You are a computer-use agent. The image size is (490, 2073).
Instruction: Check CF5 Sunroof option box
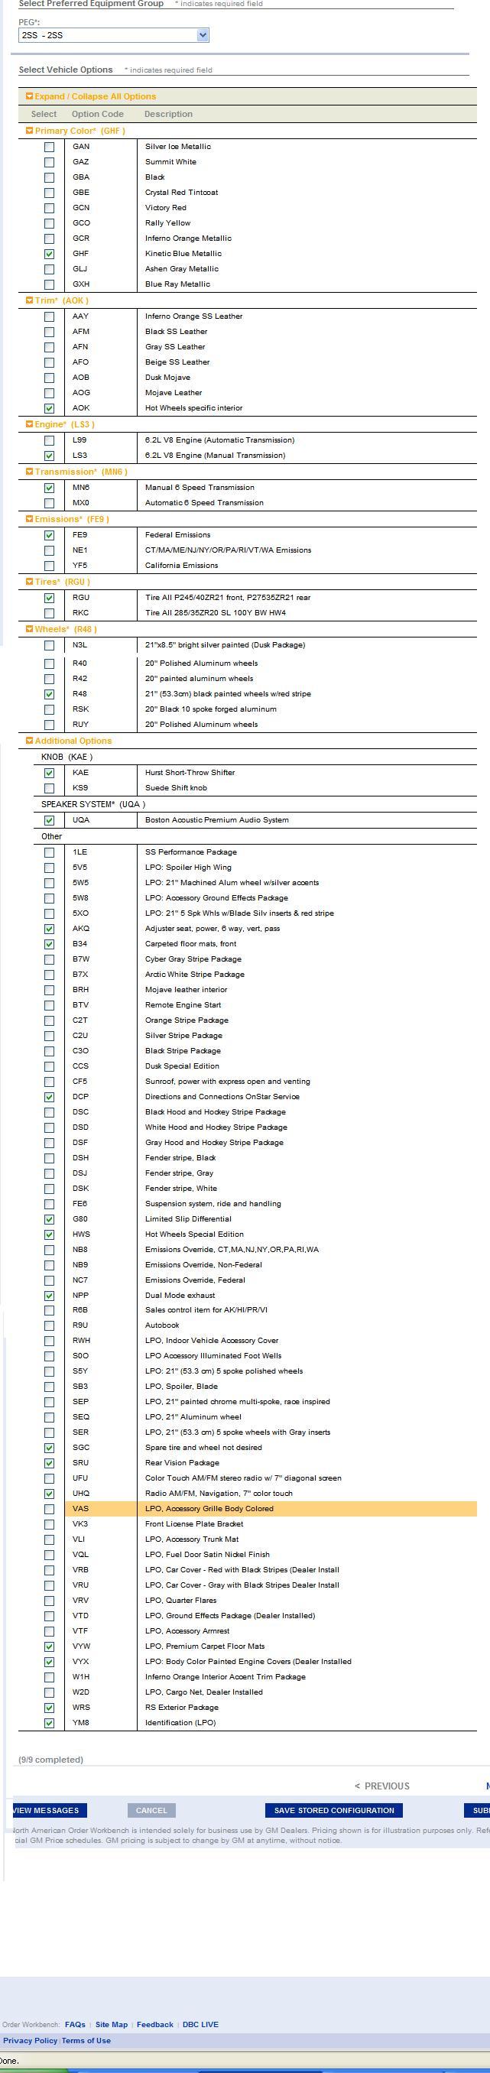[x=49, y=1082]
